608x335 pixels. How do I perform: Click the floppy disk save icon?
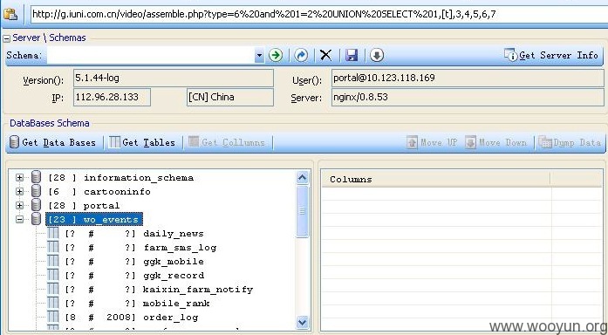tap(352, 55)
